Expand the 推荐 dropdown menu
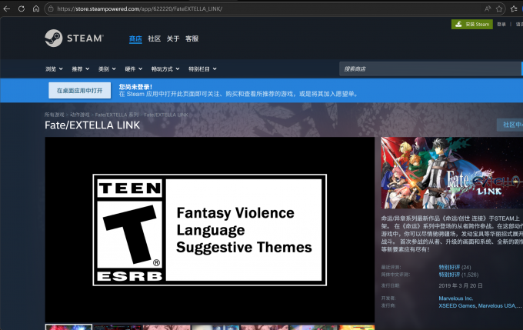Image resolution: width=523 pixels, height=330 pixels. 80,68
